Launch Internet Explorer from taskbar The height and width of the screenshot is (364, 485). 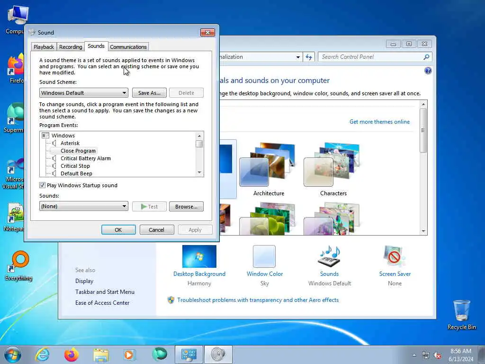point(42,355)
